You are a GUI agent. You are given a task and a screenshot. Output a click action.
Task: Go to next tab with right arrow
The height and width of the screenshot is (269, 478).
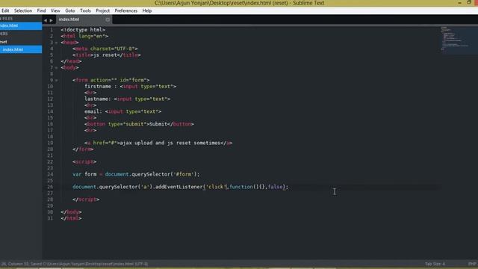[x=52, y=20]
